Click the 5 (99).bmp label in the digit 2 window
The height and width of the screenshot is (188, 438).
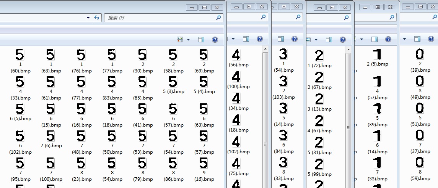[x=319, y=174]
